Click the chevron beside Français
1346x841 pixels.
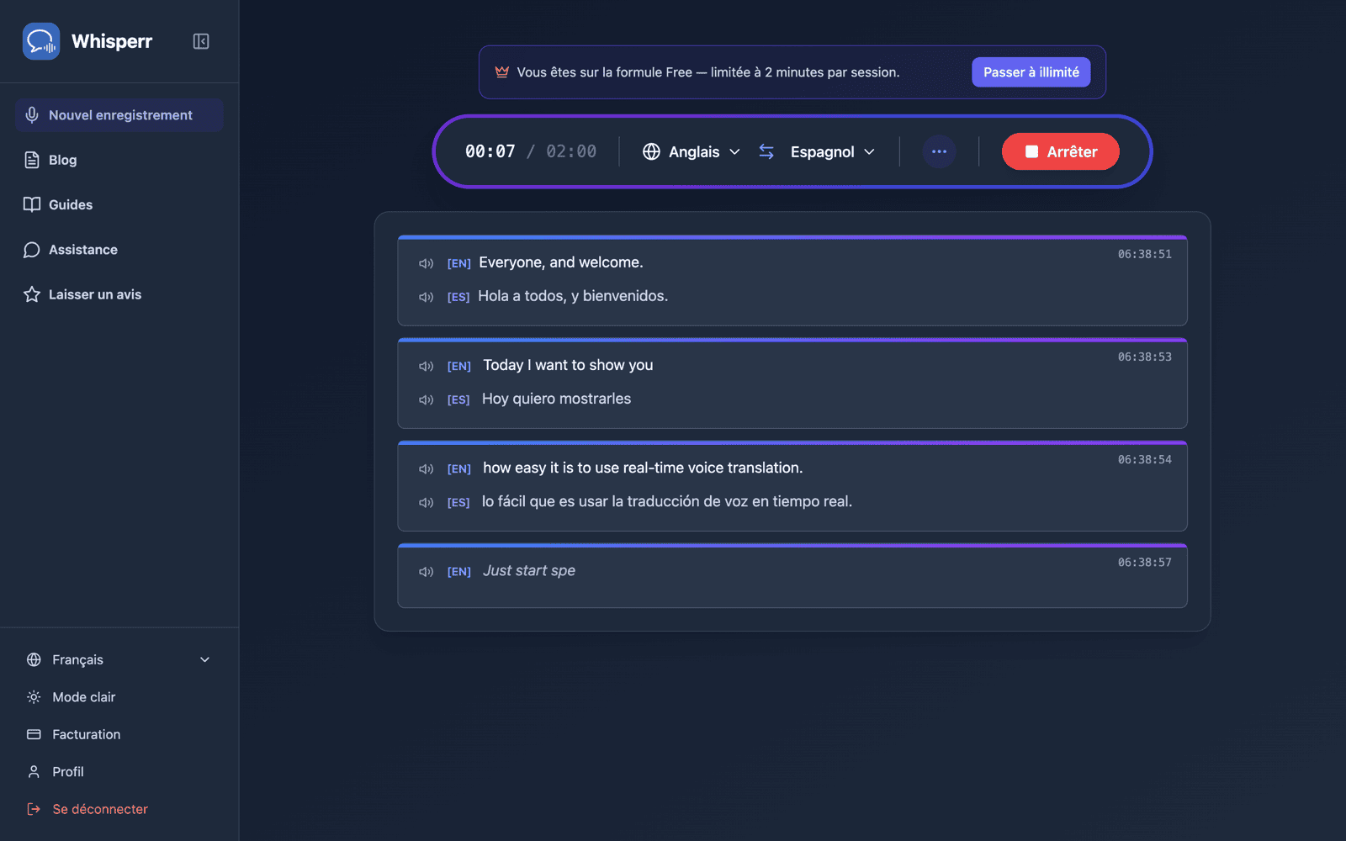point(204,660)
